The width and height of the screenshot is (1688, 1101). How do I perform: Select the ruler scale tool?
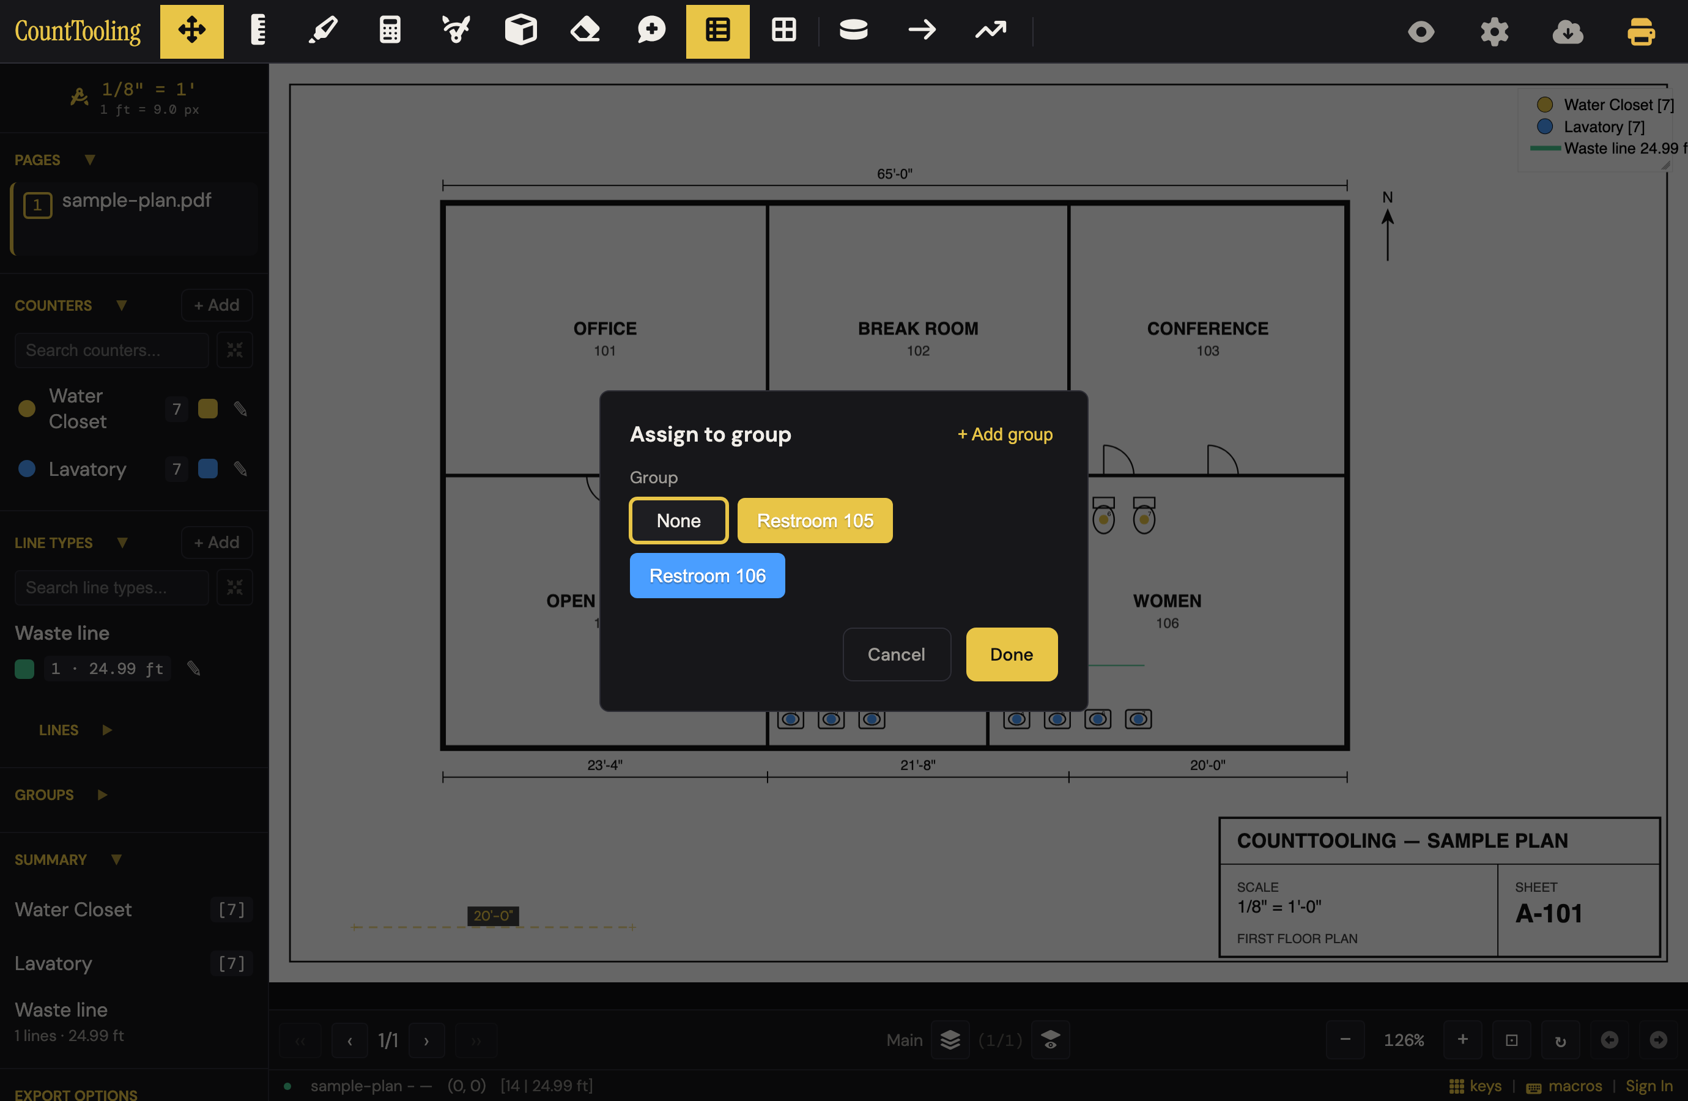(257, 31)
